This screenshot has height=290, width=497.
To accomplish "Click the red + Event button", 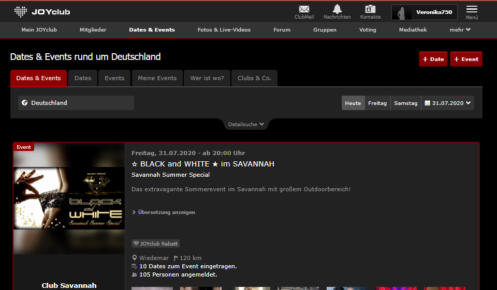I will [x=466, y=59].
